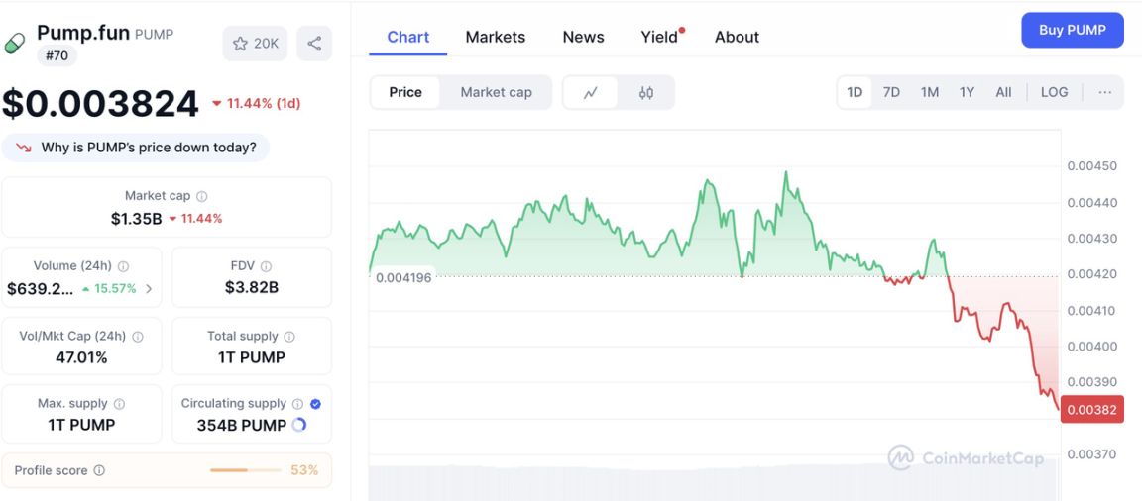
Task: Select the line chart icon
Action: click(x=591, y=92)
